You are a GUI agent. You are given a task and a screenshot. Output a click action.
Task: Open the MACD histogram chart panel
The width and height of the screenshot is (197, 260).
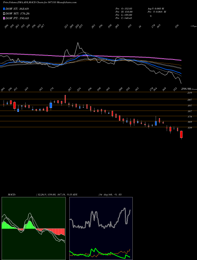pos(33,228)
